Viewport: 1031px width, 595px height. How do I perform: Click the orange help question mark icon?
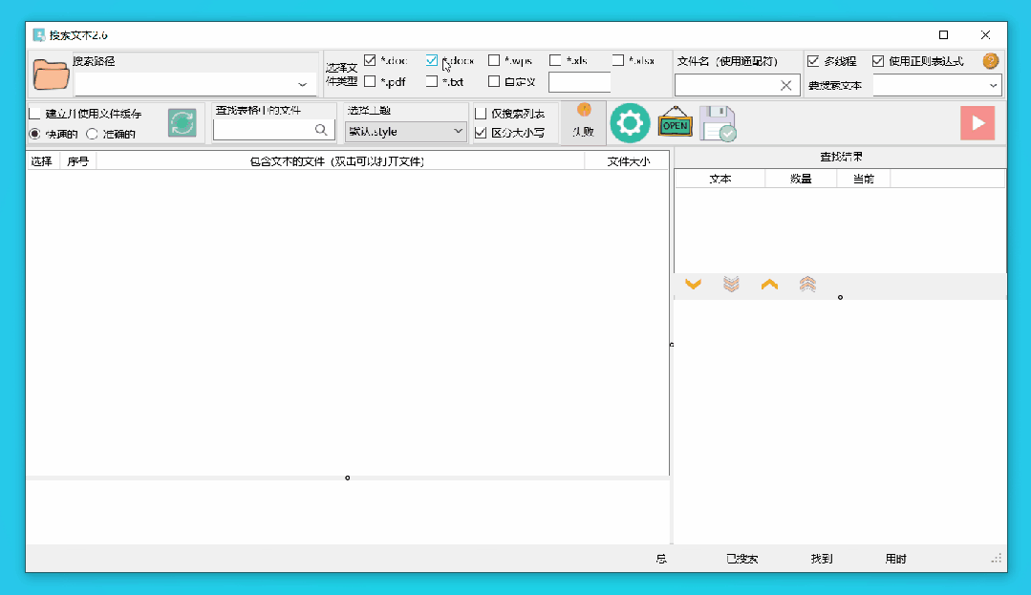(989, 59)
